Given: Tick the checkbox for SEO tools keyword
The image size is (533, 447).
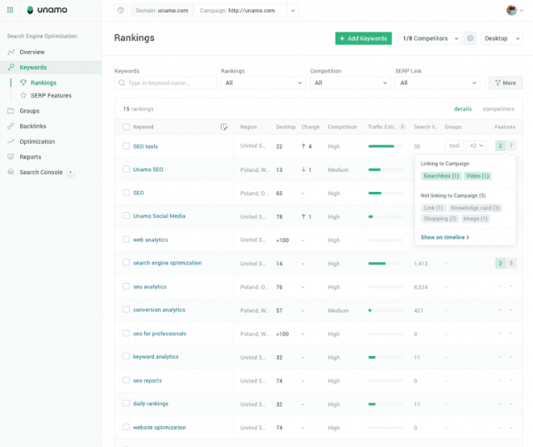Looking at the screenshot, I should 126,146.
